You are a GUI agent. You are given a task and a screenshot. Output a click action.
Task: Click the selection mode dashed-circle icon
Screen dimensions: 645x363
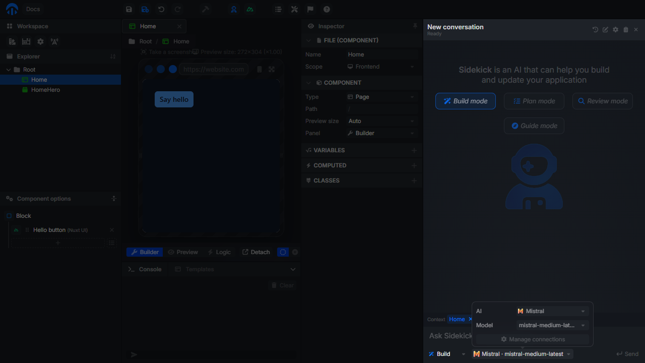click(283, 252)
